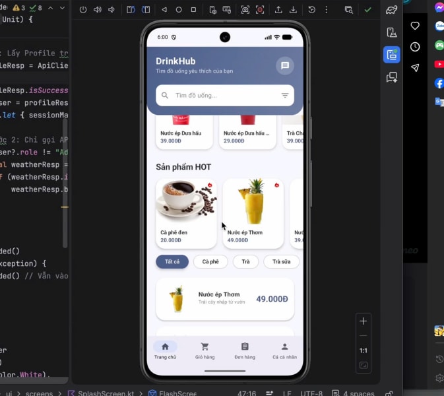Raise the emulator volume
This screenshot has width=444, height=396.
coord(98,10)
